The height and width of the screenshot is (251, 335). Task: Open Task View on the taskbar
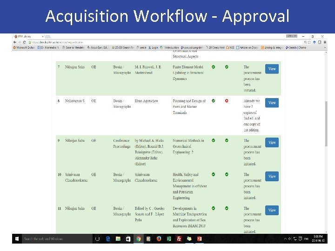(97, 238)
